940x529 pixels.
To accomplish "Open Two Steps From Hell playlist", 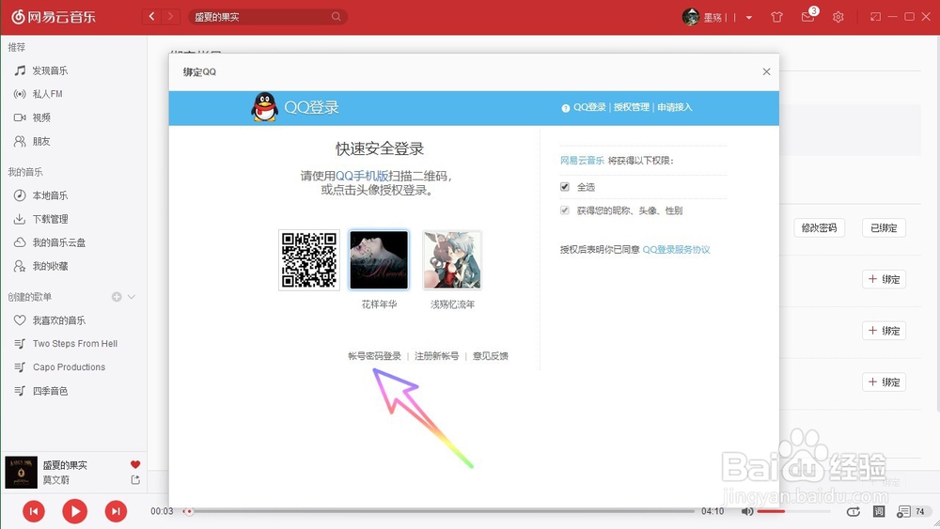I will 73,344.
